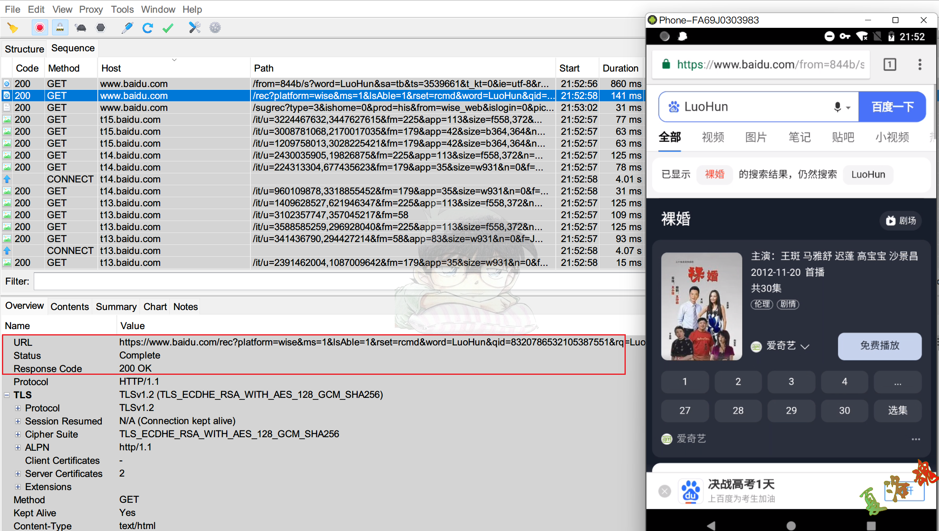Switch to the Chart tab in session details
Viewport: 939px width, 531px height.
[155, 306]
